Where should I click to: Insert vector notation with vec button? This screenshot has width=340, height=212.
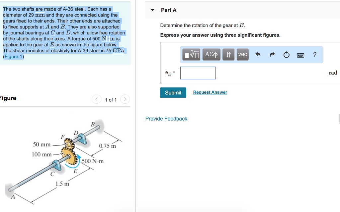(243, 55)
